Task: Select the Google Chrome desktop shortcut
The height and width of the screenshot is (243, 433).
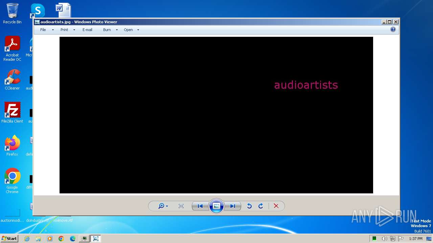Action: pyautogui.click(x=12, y=181)
